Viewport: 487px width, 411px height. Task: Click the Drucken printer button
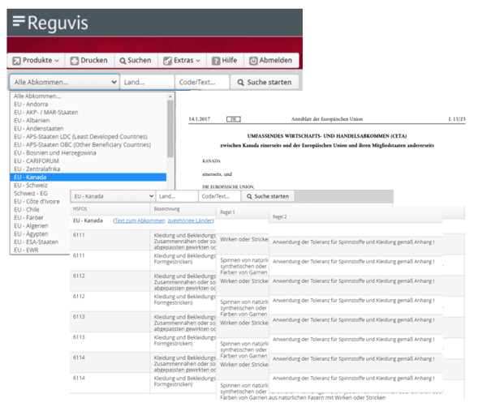88,61
